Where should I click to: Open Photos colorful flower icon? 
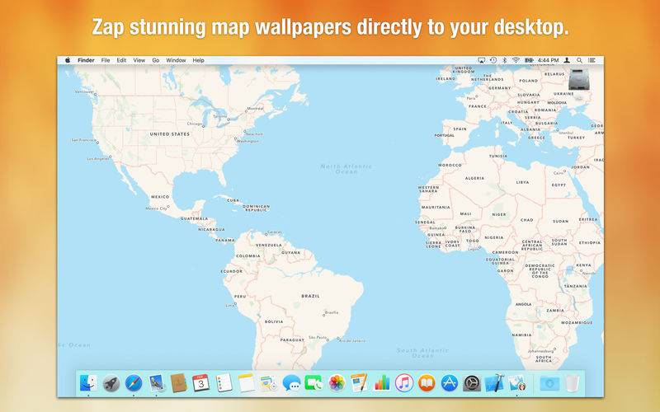337,383
